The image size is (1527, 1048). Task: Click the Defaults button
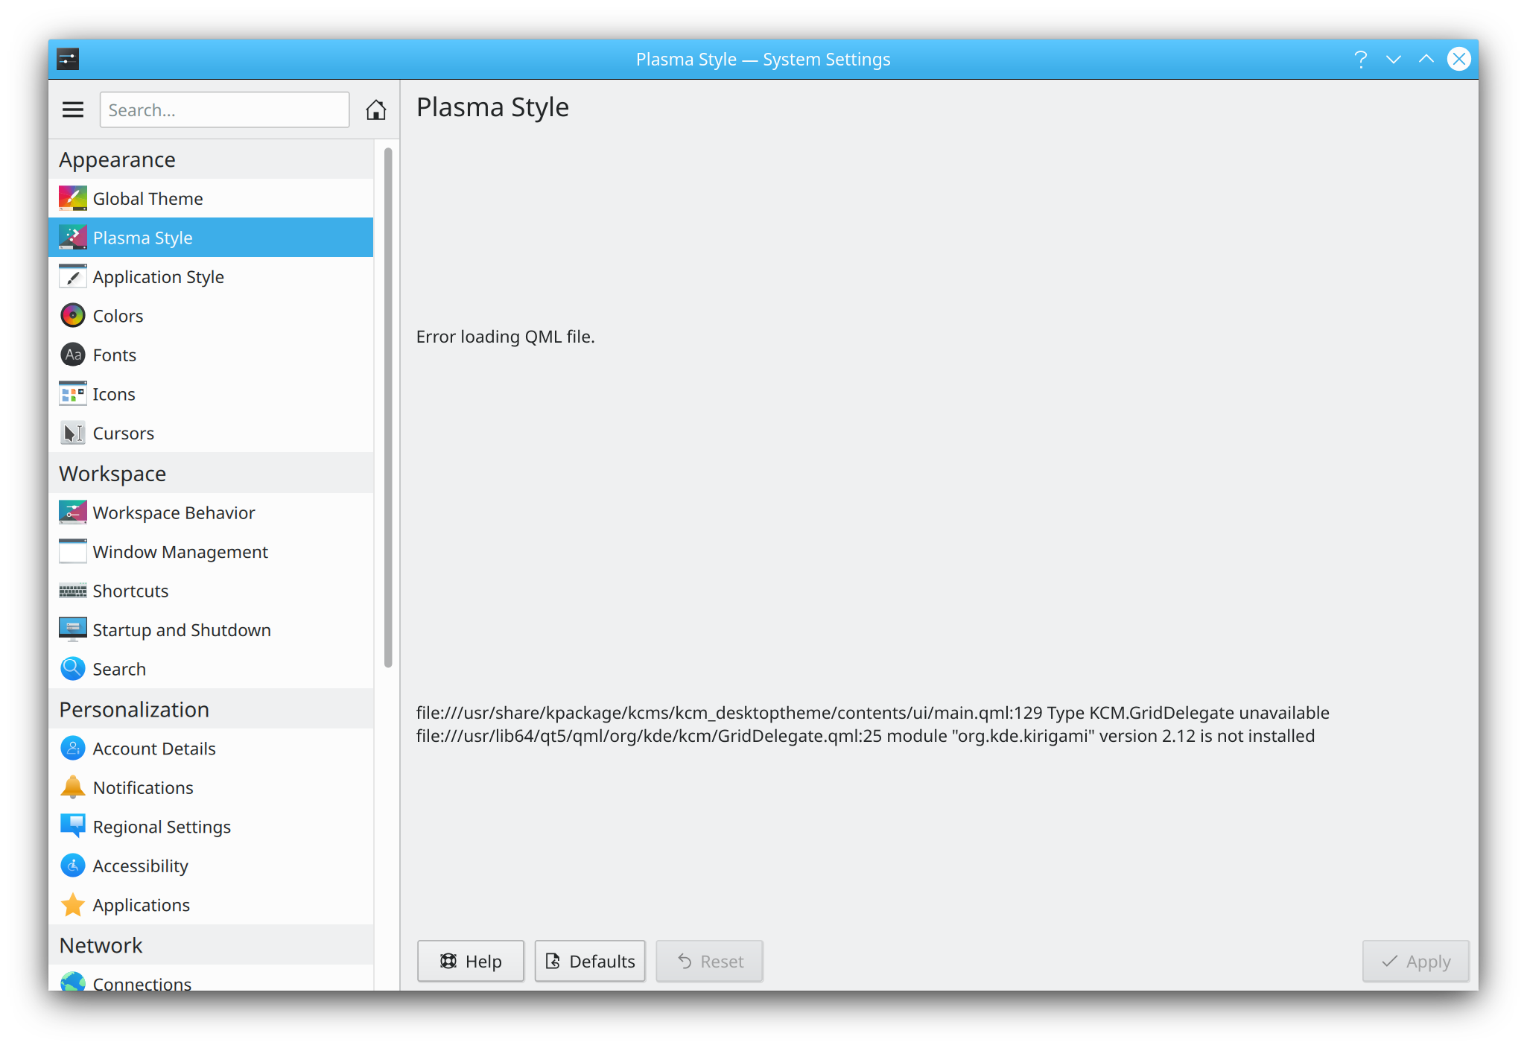589,961
